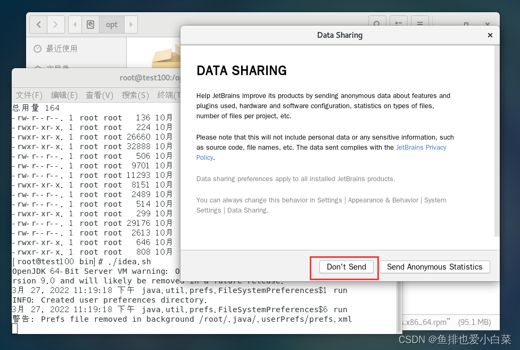Go forward in file manager window

click(x=56, y=25)
